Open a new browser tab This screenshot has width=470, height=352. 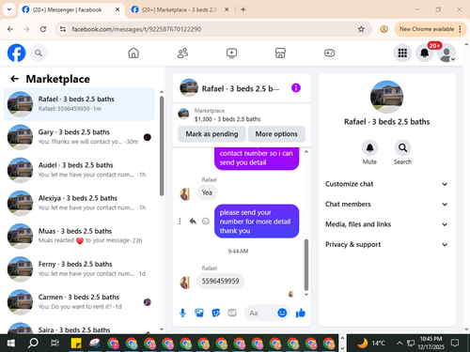[x=243, y=9]
